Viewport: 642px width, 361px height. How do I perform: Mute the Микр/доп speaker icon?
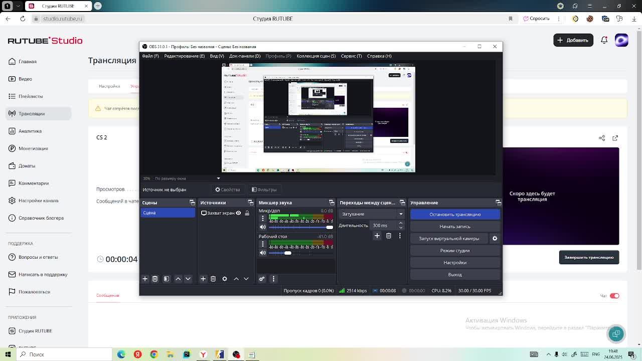tap(262, 227)
